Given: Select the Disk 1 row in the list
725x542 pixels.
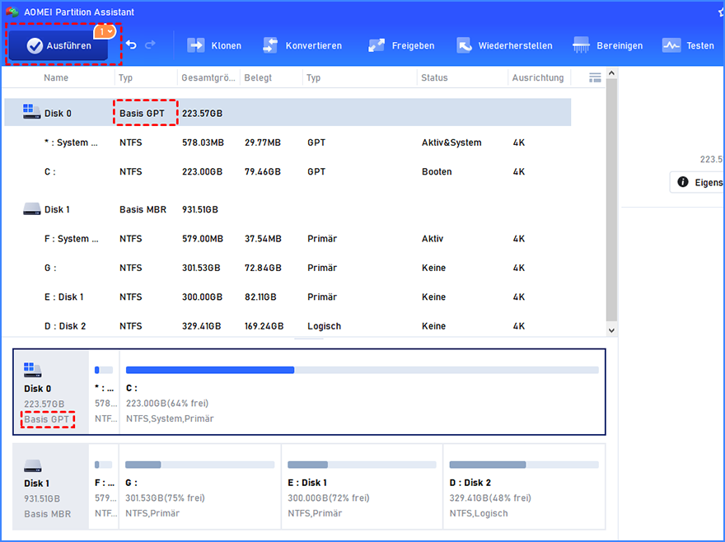Looking at the screenshot, I should [x=288, y=209].
